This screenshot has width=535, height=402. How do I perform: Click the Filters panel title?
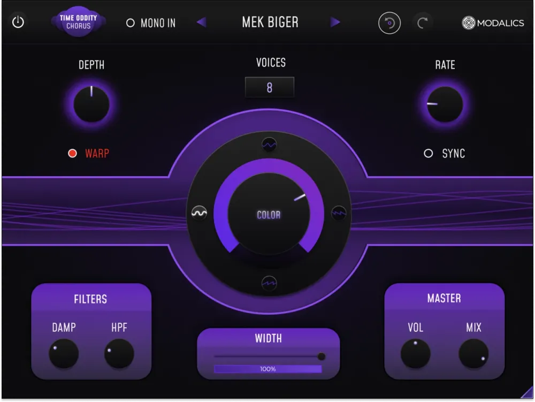click(x=90, y=299)
